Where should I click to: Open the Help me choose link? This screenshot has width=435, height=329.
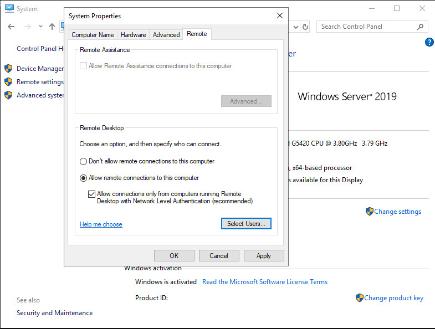pos(101,224)
